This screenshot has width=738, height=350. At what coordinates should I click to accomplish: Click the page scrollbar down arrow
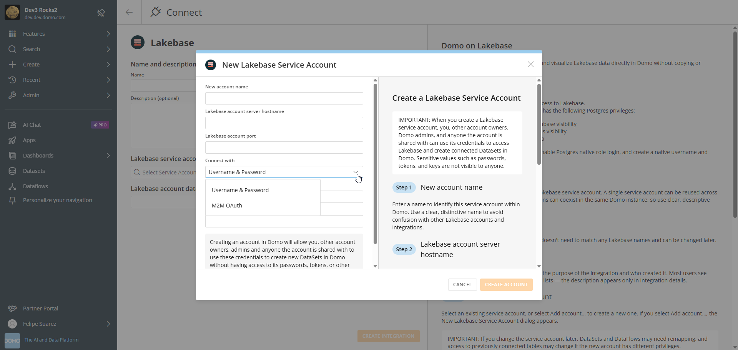[735, 347]
